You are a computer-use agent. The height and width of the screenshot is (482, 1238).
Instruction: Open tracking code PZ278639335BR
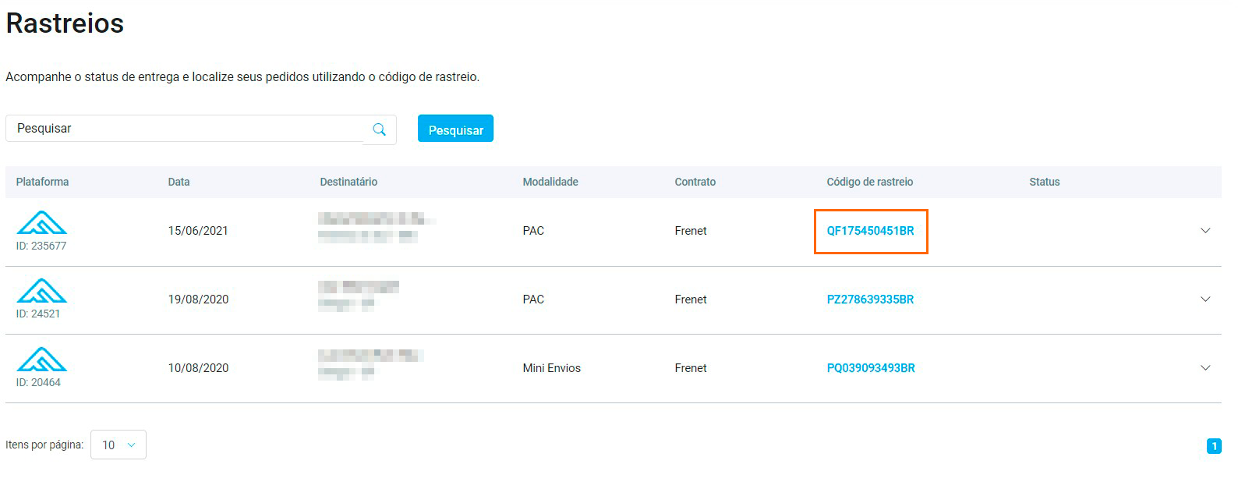tap(870, 299)
